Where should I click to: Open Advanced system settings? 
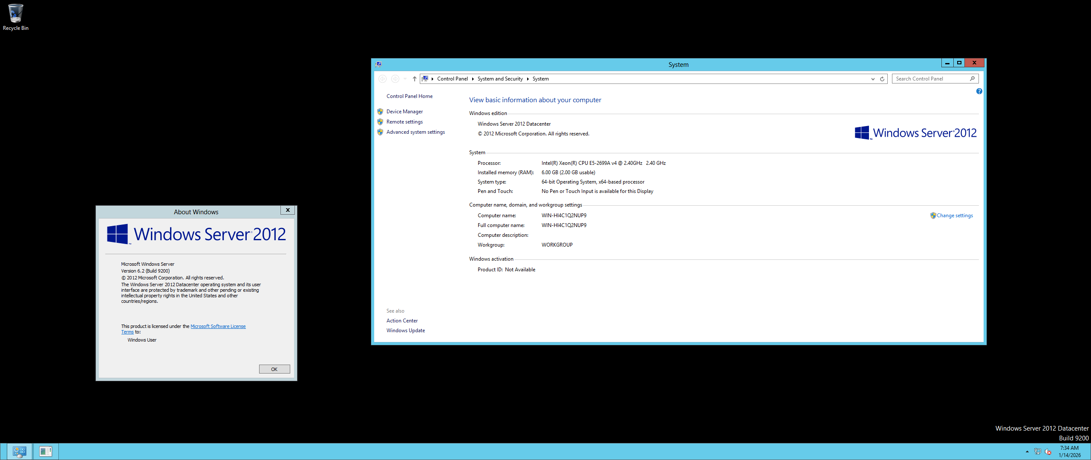click(416, 132)
